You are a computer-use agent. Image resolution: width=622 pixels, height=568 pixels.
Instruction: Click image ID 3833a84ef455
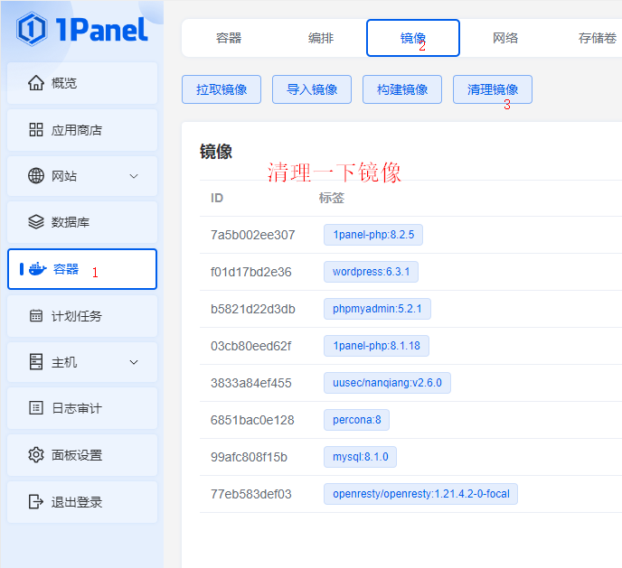pyautogui.click(x=251, y=383)
